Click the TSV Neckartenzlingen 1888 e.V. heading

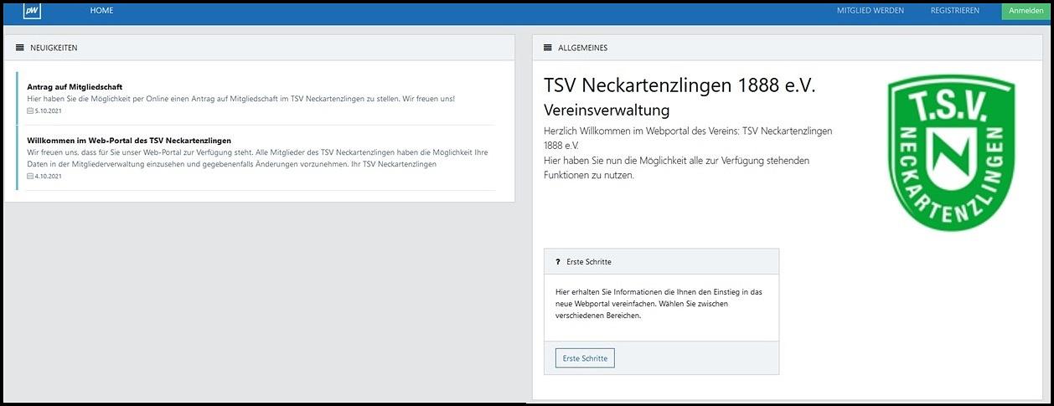(679, 85)
